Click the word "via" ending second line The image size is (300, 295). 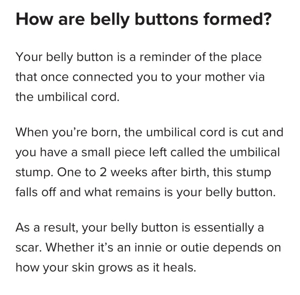pos(257,77)
